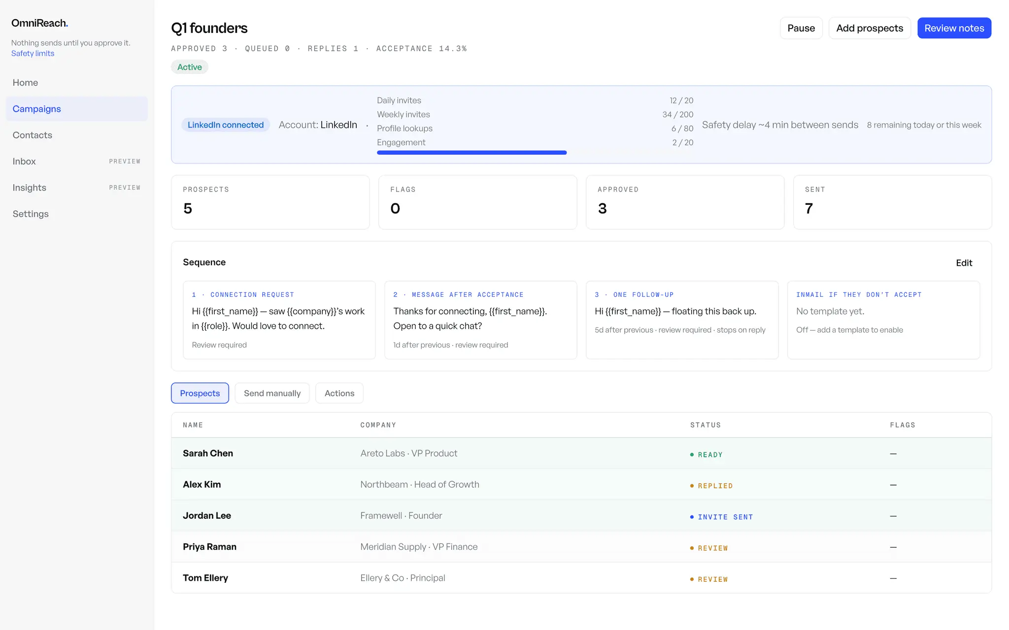Click the Flags count card
This screenshot has width=1009, height=630.
click(x=477, y=202)
